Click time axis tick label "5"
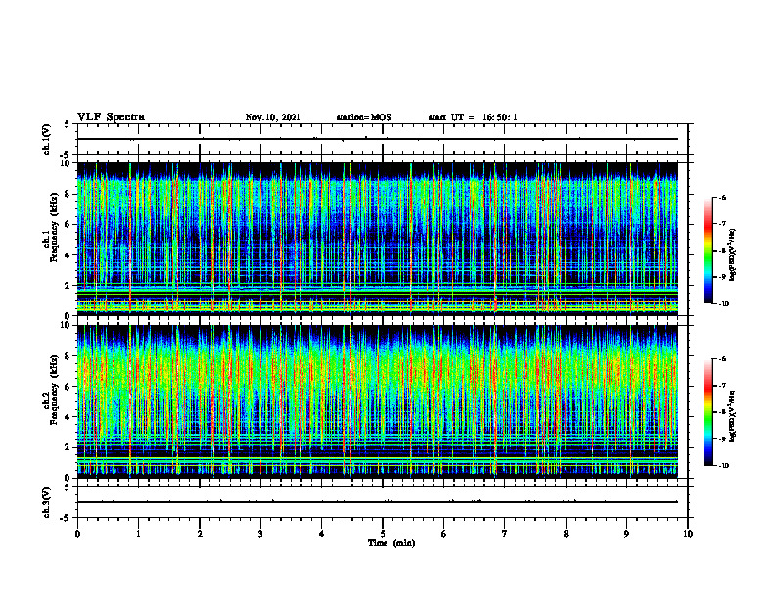775x599 pixels. point(383,534)
